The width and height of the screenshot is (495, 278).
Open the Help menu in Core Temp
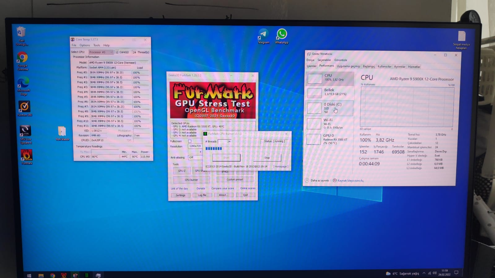pos(106,45)
